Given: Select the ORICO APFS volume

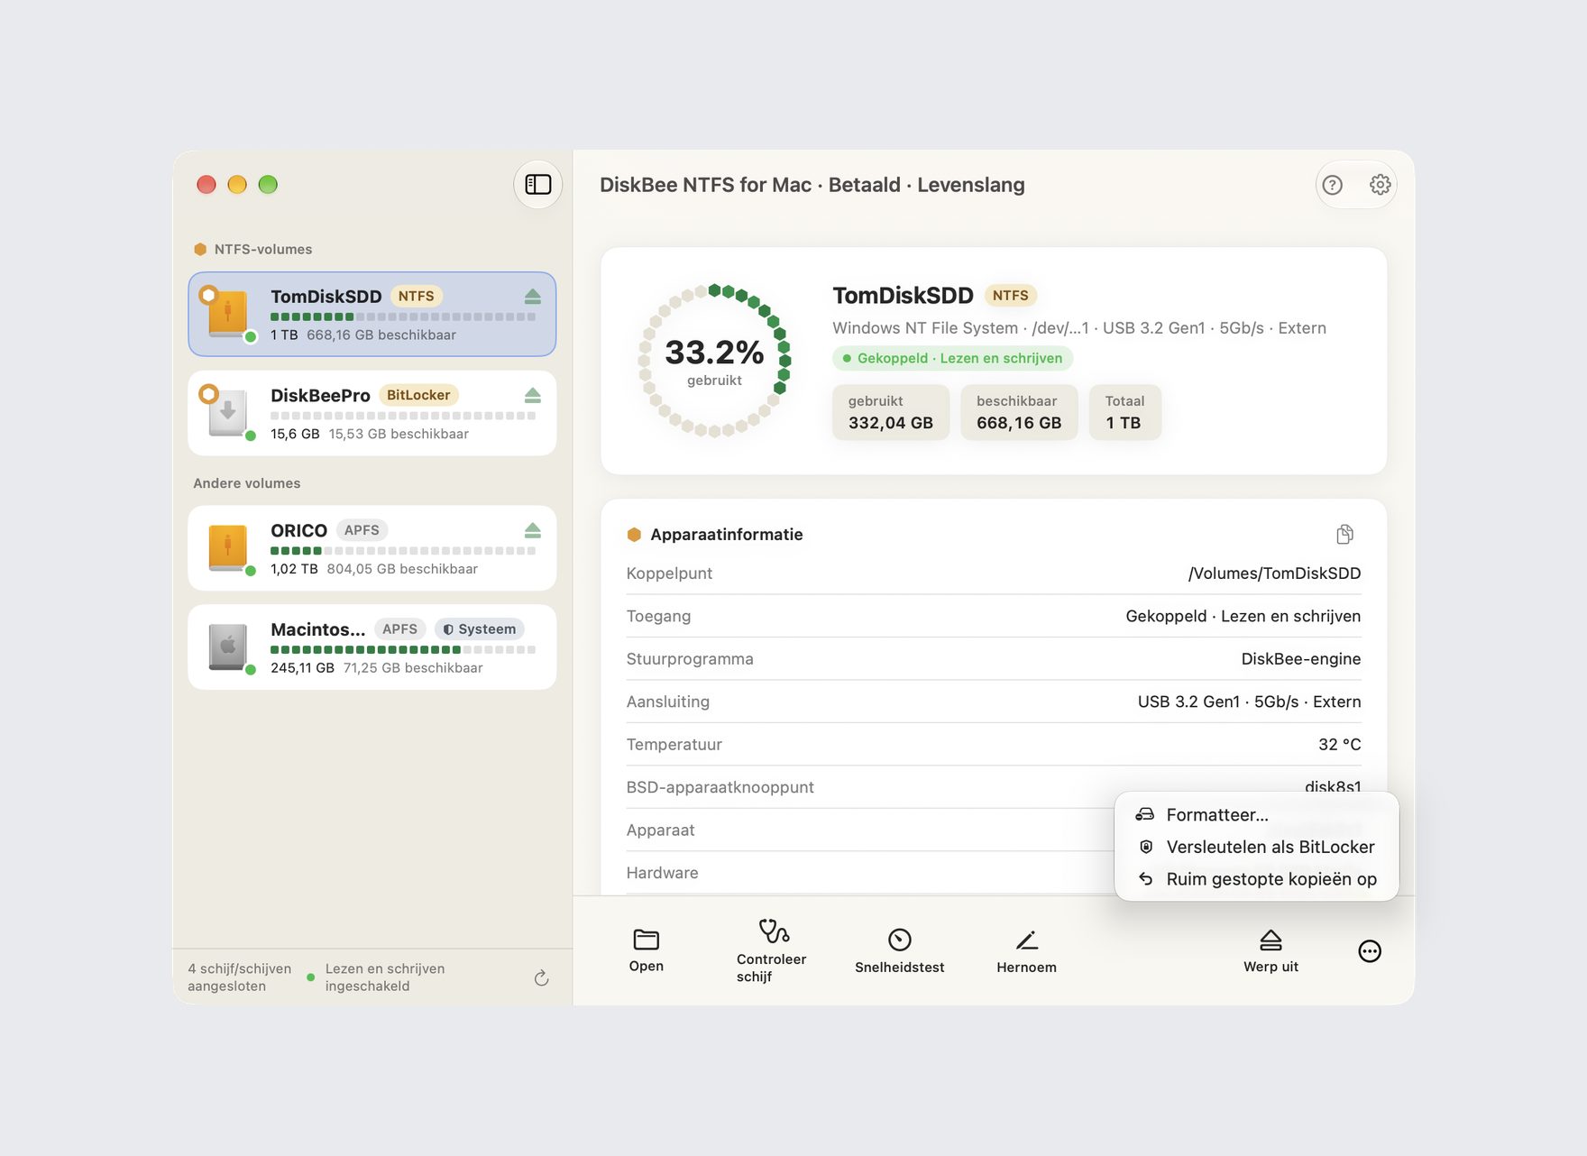Looking at the screenshot, I should 372,548.
